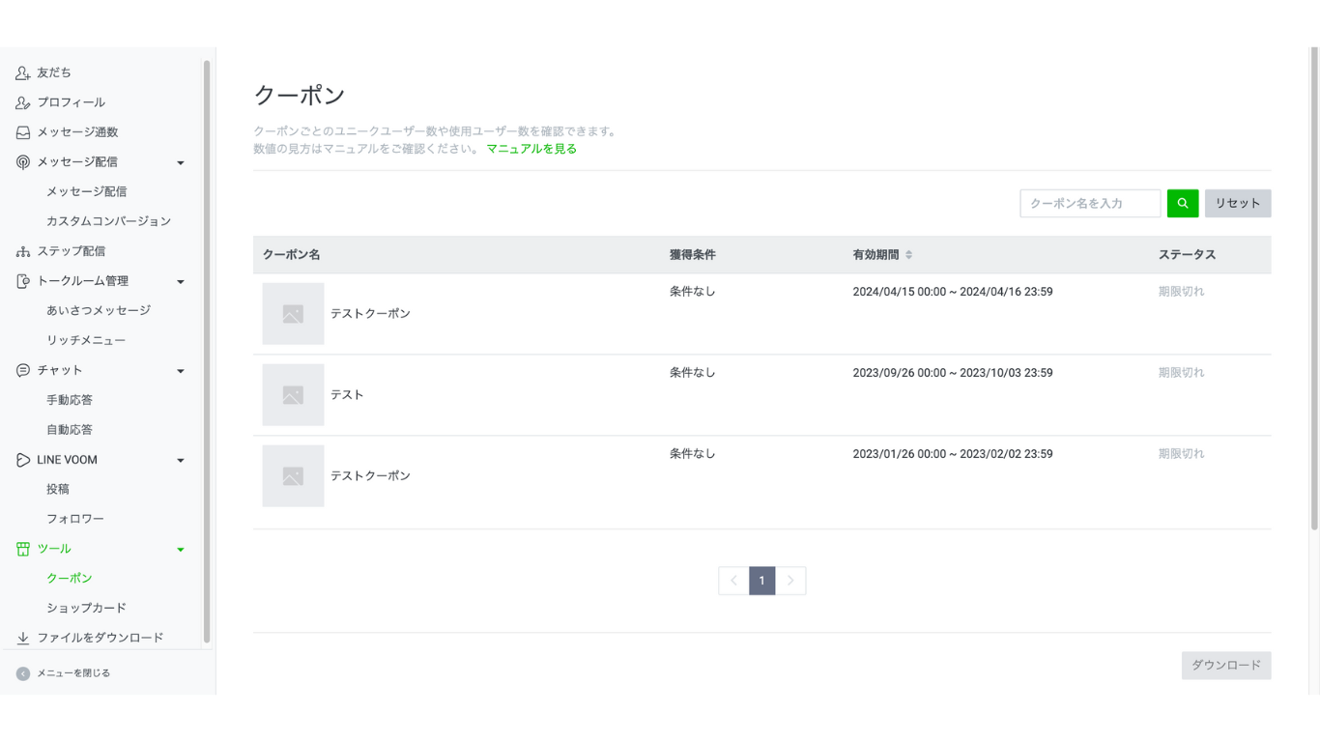1320x742 pixels.
Task: Click page number 1 button
Action: 761,581
